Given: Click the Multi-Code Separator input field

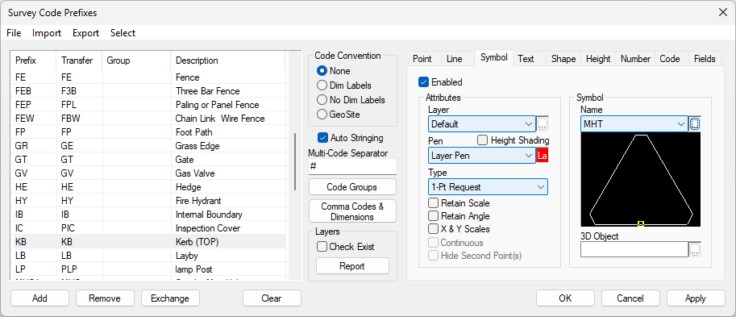Looking at the screenshot, I should point(352,166).
